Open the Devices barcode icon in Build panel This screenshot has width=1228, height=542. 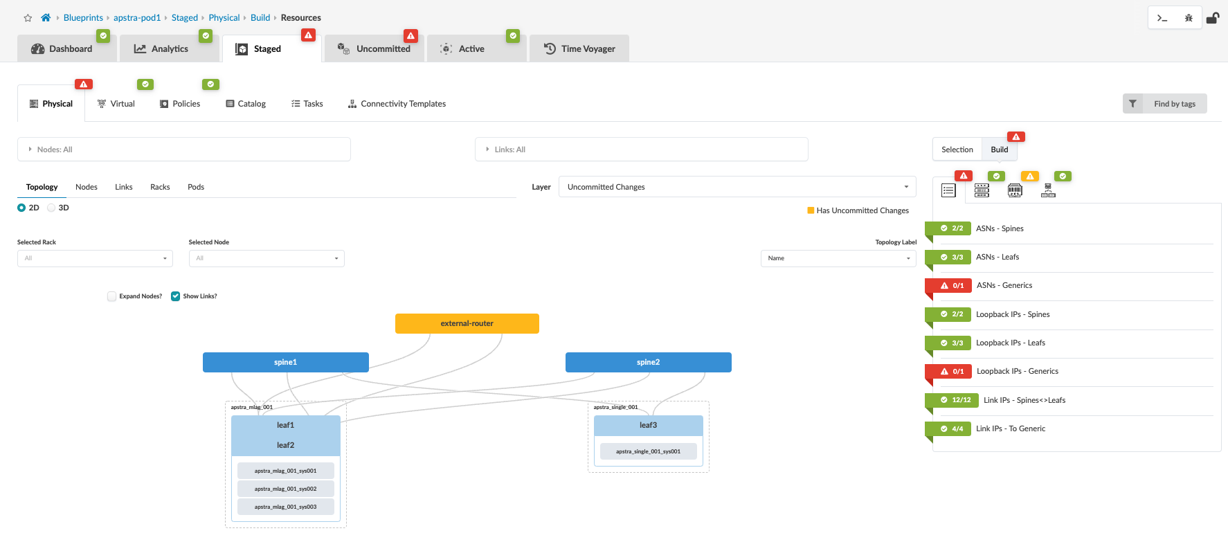[1015, 190]
